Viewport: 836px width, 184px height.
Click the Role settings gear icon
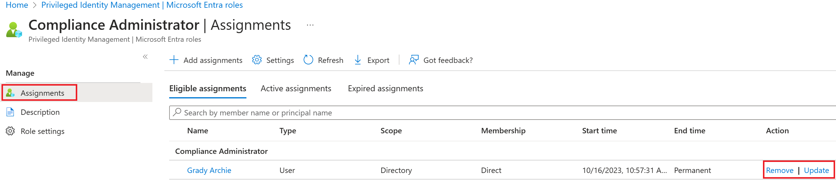click(x=10, y=131)
